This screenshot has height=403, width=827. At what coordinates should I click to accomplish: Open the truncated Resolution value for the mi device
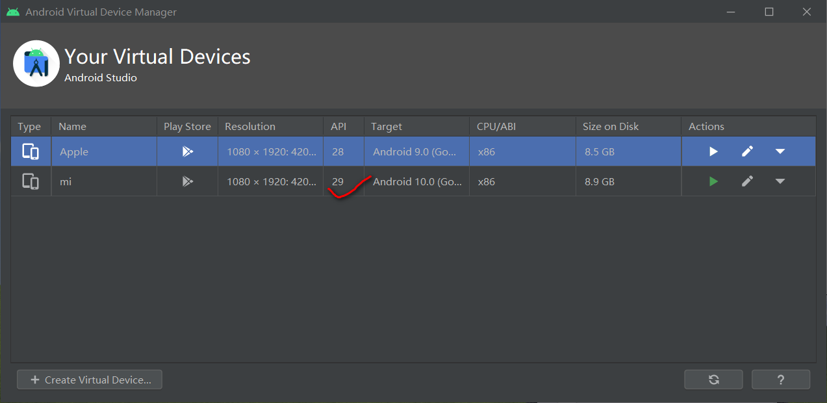[x=270, y=181]
